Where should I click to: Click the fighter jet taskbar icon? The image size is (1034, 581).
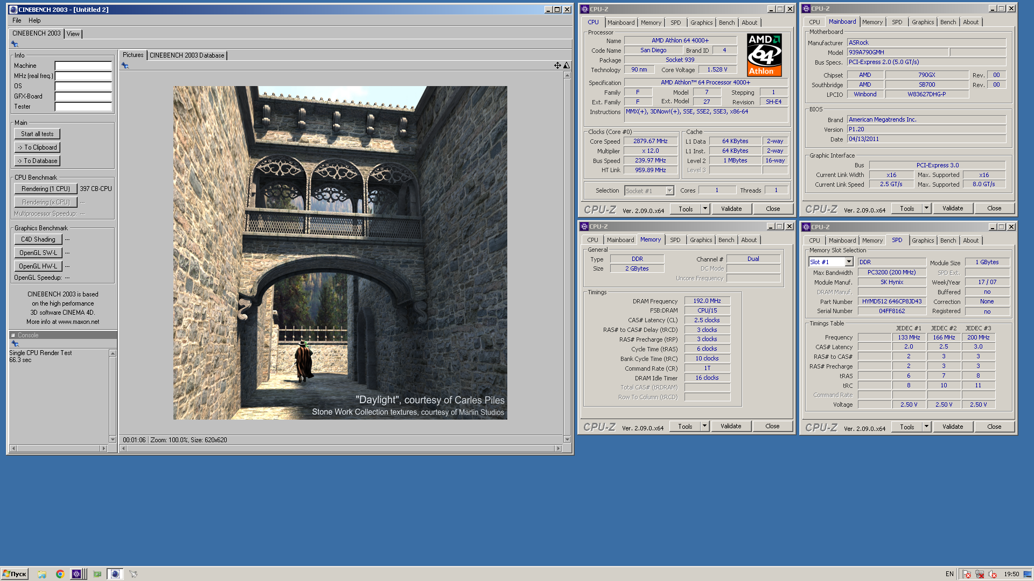(134, 574)
